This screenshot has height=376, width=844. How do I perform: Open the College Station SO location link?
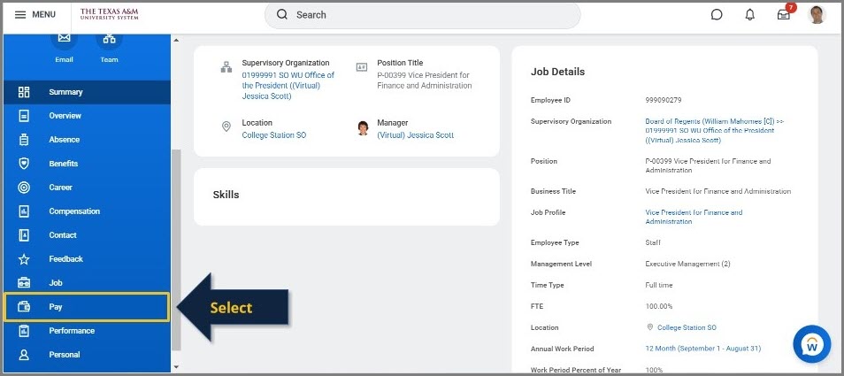pyautogui.click(x=273, y=135)
